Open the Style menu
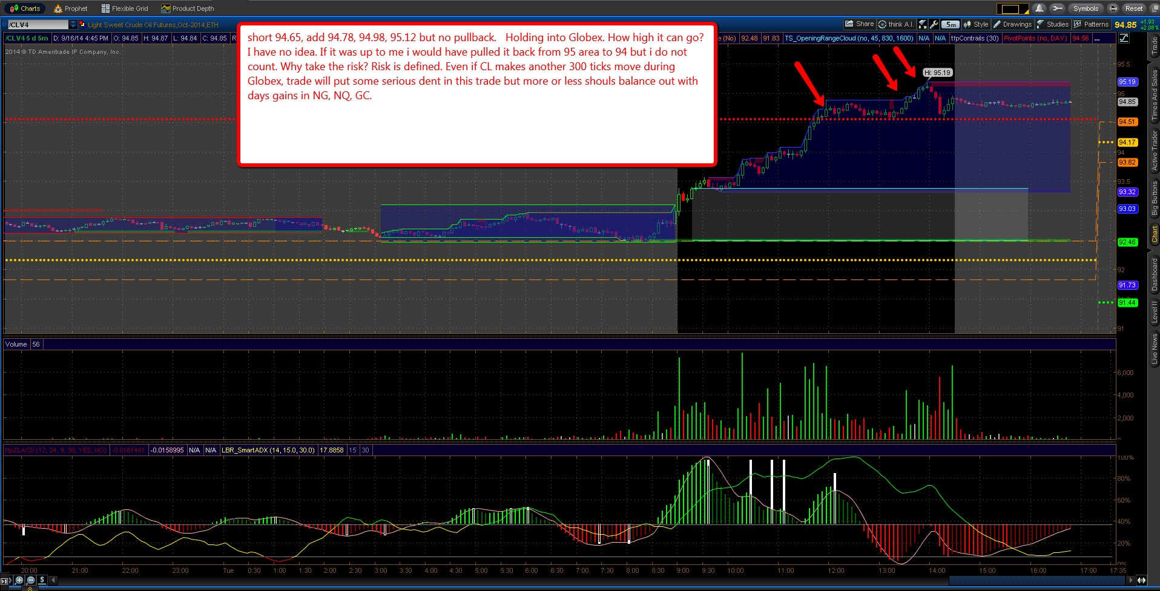The image size is (1160, 591). tap(976, 24)
